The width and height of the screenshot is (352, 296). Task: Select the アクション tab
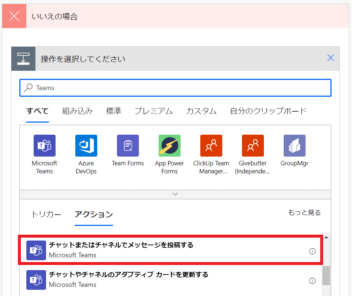point(94,214)
